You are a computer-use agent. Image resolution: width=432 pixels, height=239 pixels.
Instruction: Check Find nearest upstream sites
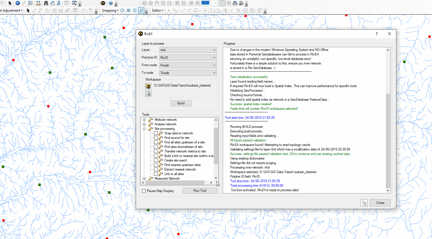point(156,165)
